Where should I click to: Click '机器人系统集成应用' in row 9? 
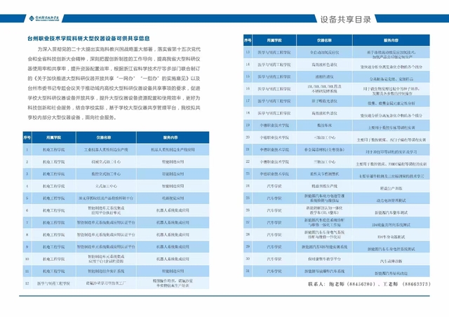(173, 247)
